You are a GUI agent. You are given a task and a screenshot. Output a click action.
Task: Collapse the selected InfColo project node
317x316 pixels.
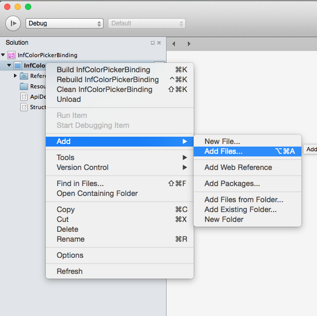[9, 65]
